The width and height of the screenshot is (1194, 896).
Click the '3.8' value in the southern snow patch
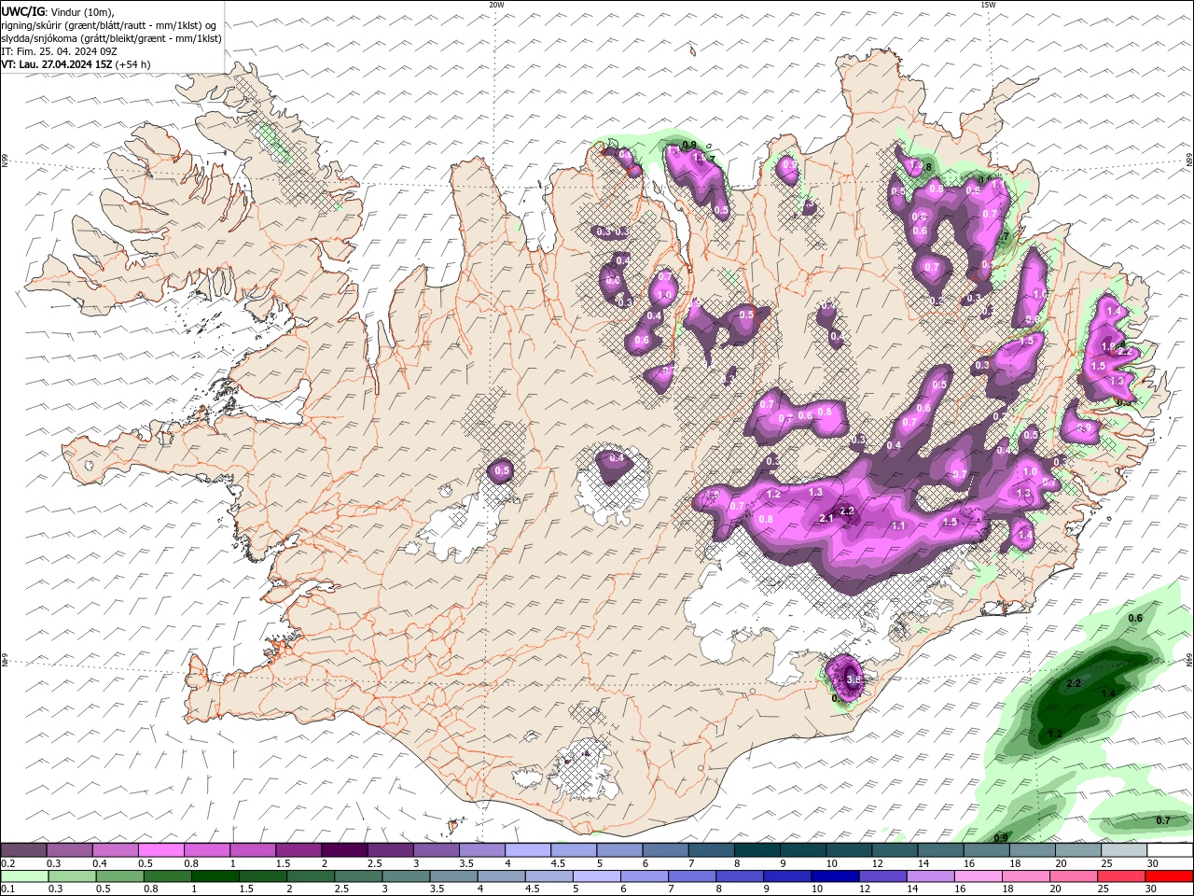click(x=854, y=679)
